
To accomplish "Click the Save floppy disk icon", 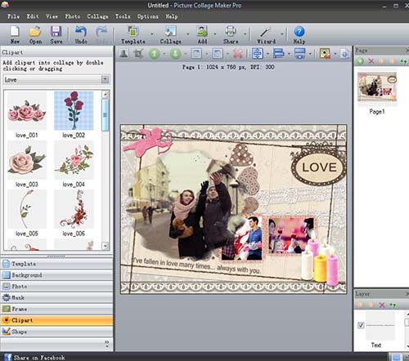I will tap(56, 31).
